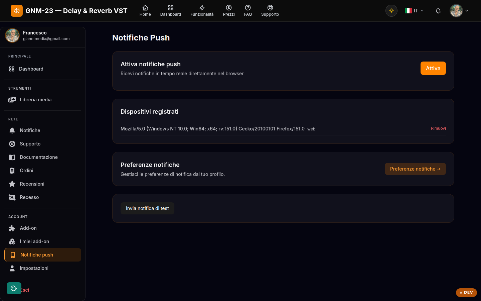Click the GNM-23 Delay & Reverb VST title
The height and width of the screenshot is (301, 481).
coord(76,11)
